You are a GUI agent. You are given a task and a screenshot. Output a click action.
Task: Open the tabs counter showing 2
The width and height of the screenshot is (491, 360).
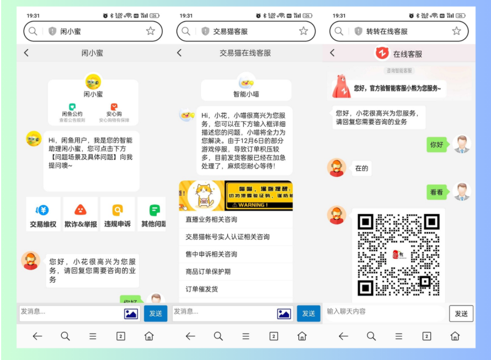coord(120,335)
